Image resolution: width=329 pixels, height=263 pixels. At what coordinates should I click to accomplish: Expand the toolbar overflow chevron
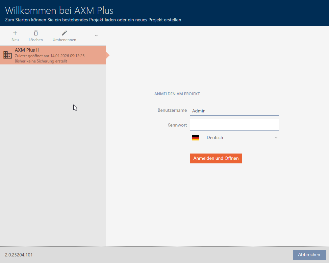(96, 36)
